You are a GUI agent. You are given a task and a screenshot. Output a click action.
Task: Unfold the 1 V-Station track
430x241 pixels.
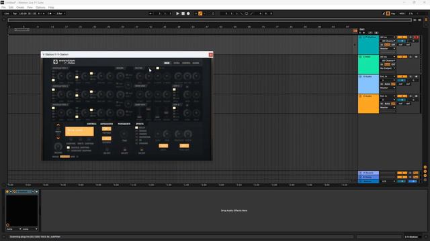point(361,37)
